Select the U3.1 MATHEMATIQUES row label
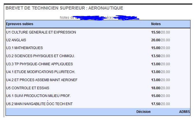Screen dimensions: 196x121 (24, 48)
